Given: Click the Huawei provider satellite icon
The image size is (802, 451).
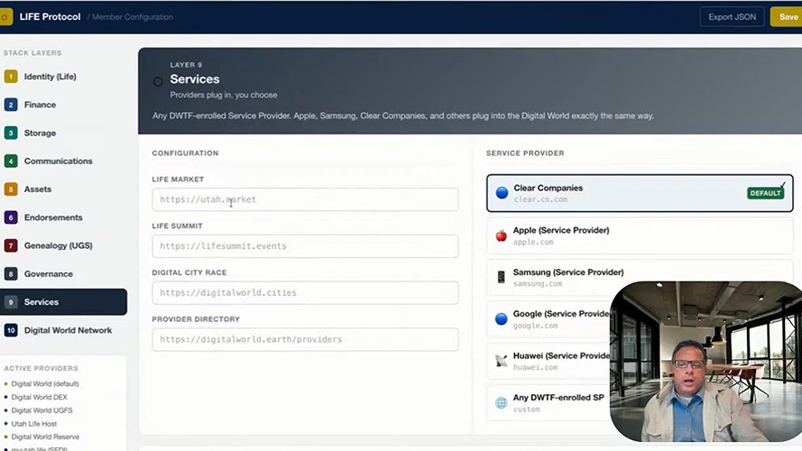Looking at the screenshot, I should (x=502, y=361).
